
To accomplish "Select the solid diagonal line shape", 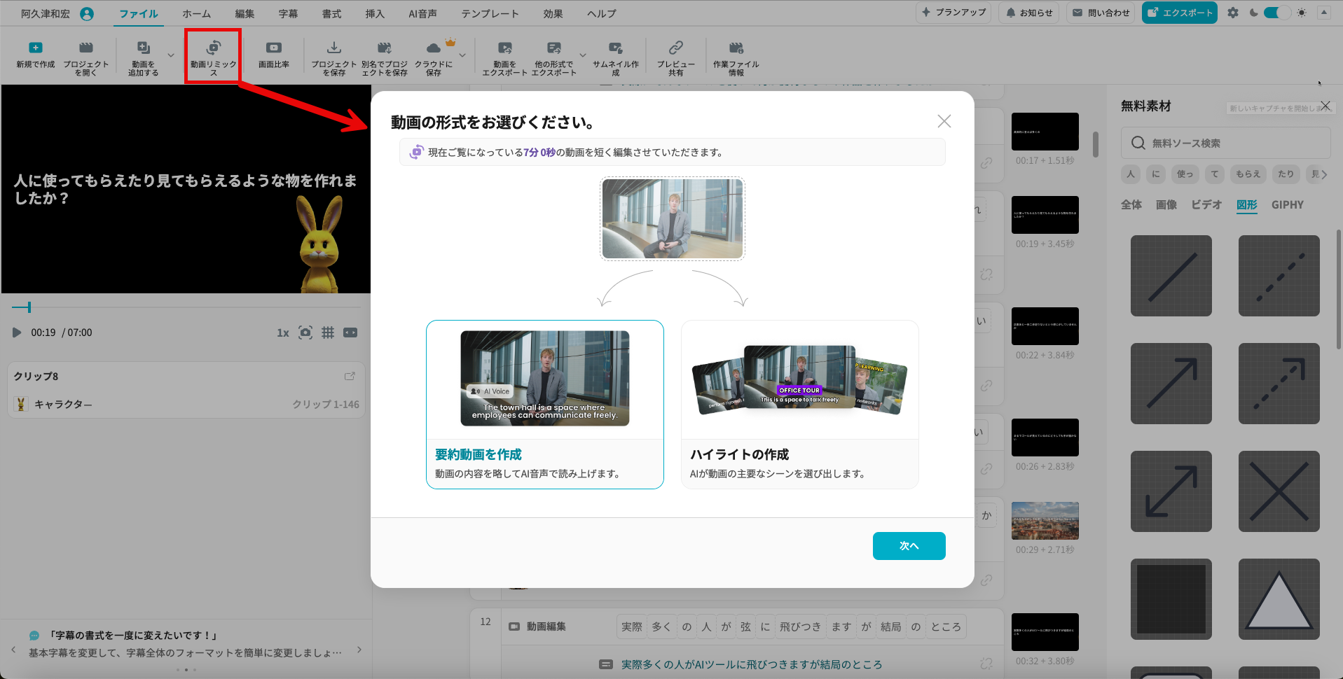I will click(x=1171, y=276).
